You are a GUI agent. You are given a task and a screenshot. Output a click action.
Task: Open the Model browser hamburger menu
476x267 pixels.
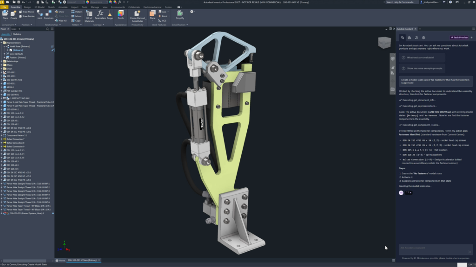[x=52, y=29]
